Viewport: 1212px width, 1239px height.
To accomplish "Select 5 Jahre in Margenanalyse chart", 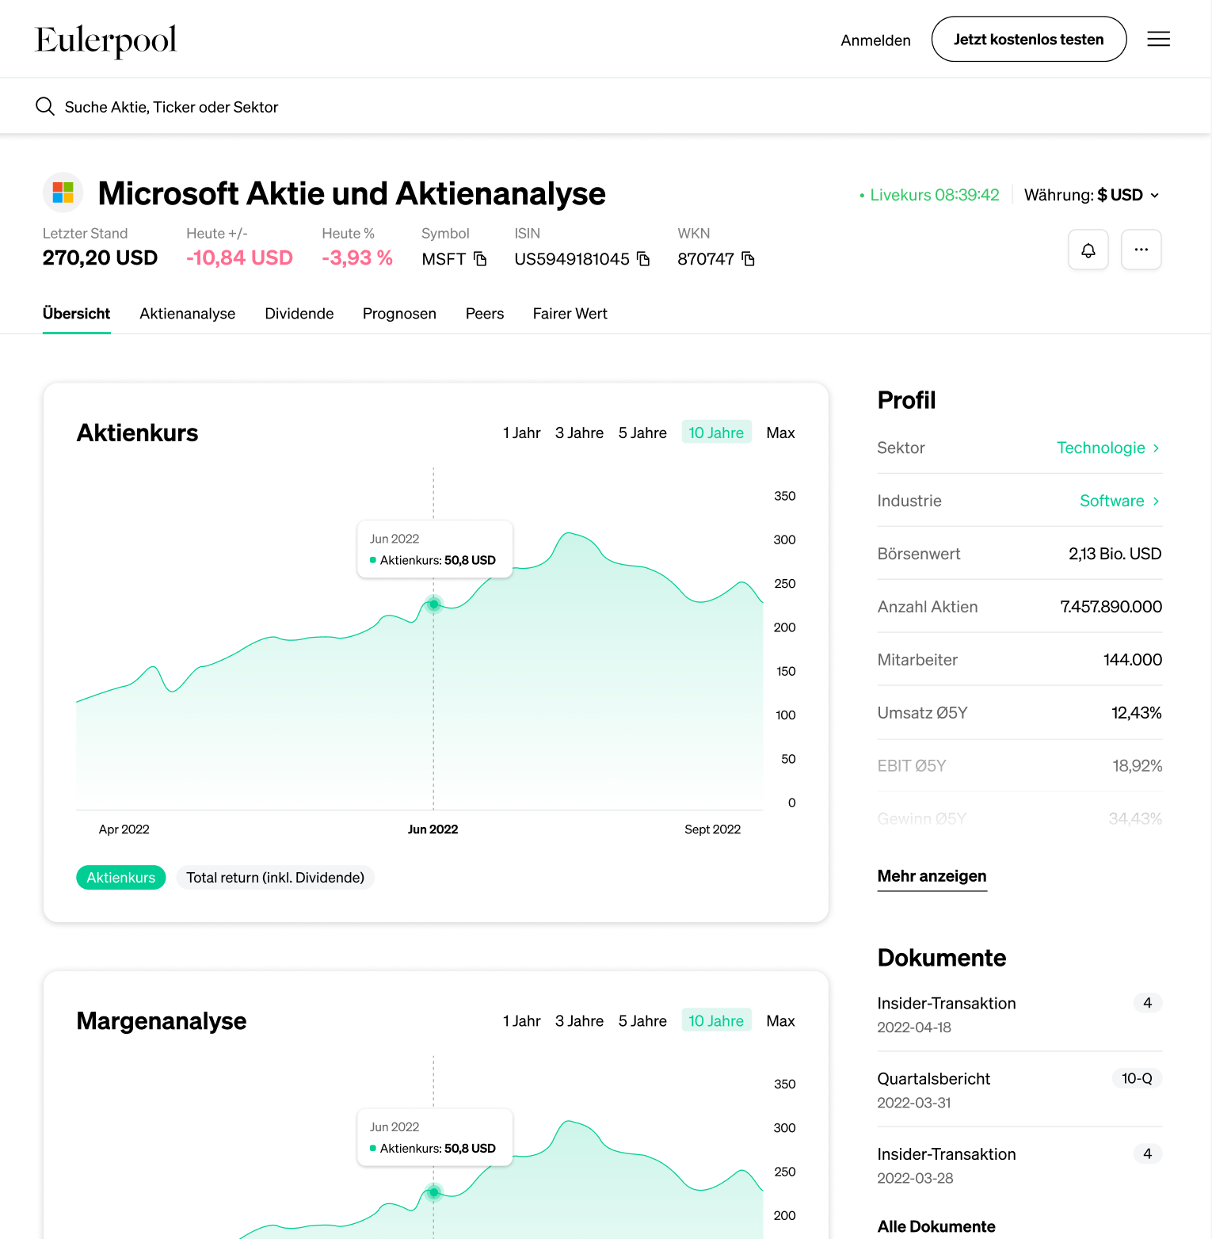I will (x=642, y=1020).
